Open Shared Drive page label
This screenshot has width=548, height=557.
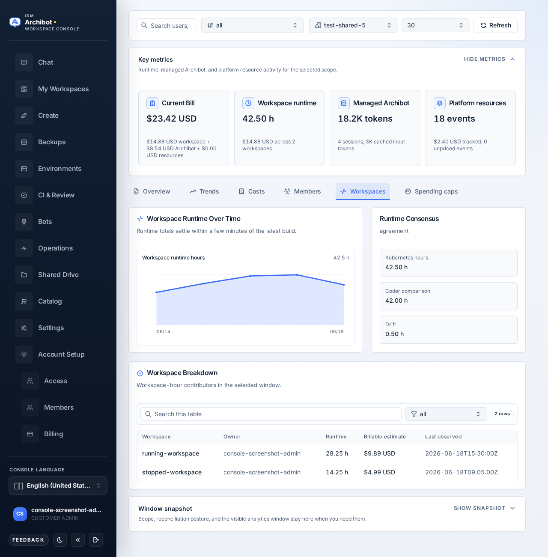(x=58, y=275)
